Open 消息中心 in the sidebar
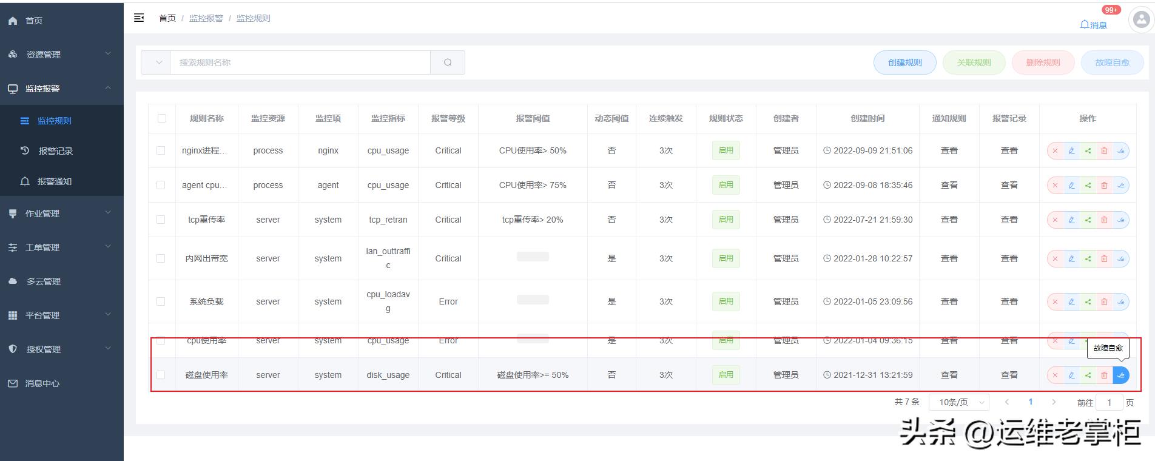 point(62,383)
